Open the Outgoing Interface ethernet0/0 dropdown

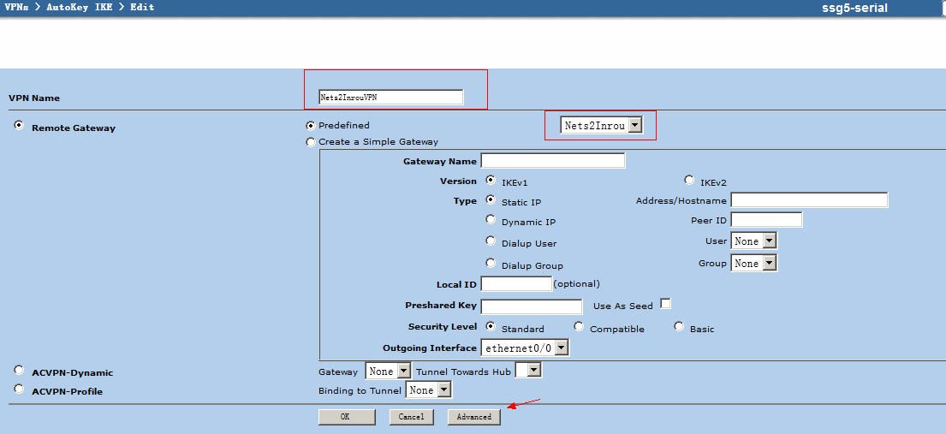tap(525, 348)
